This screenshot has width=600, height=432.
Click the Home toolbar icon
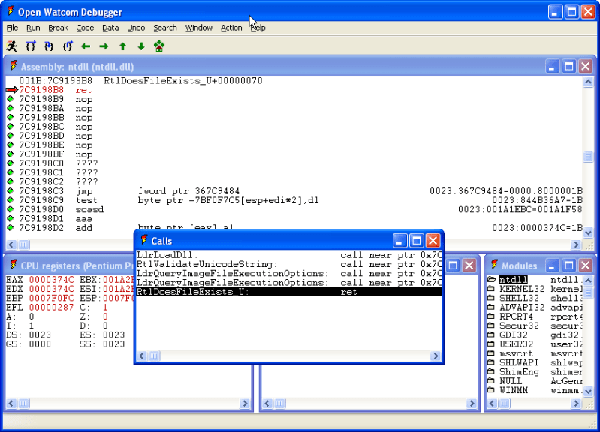[159, 46]
